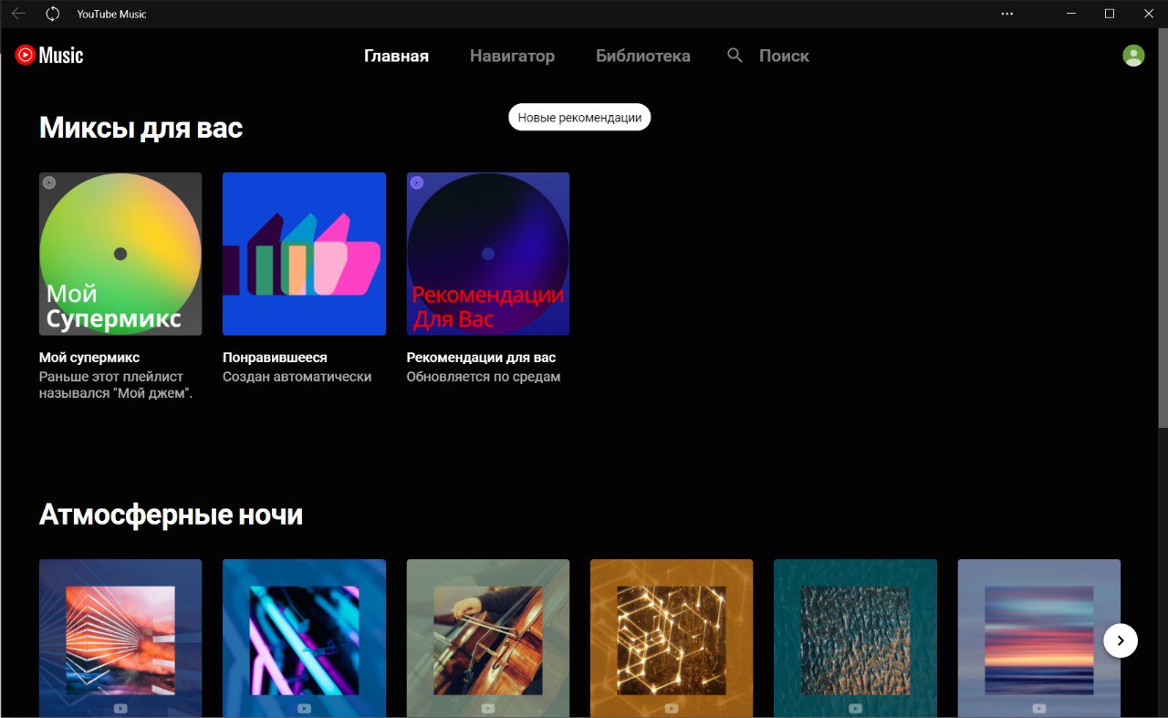1168x718 pixels.
Task: Click the vertical scrollbar on the right
Action: pyautogui.click(x=1163, y=228)
